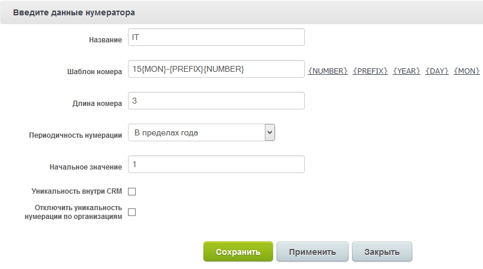The image size is (483, 269).
Task: Click the Название text field containing IT
Action: pyautogui.click(x=216, y=37)
